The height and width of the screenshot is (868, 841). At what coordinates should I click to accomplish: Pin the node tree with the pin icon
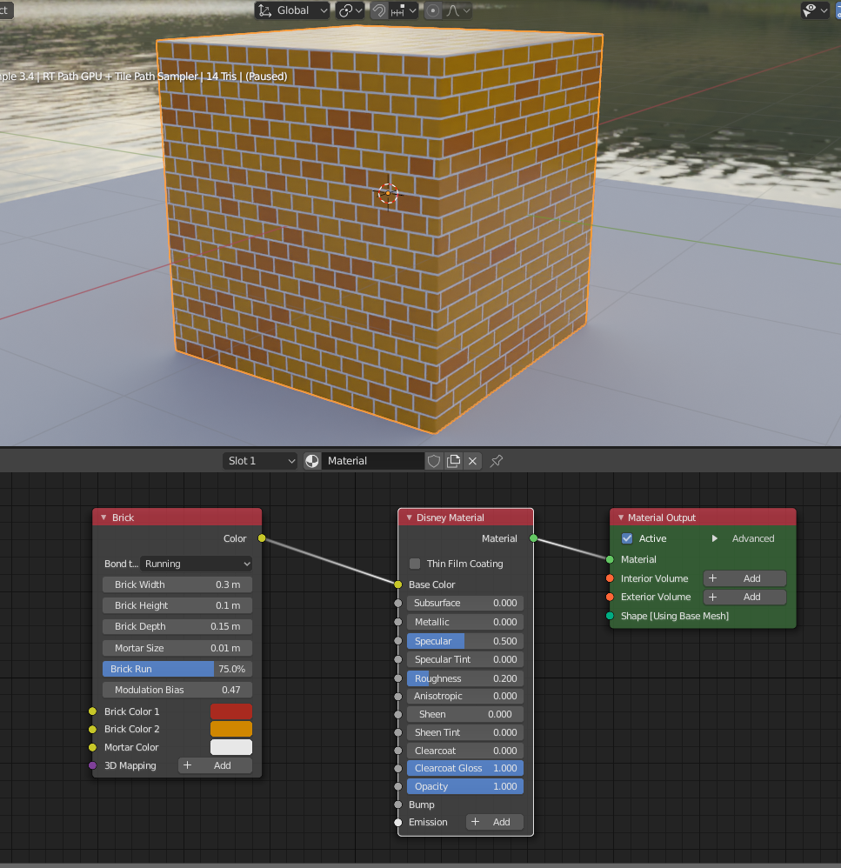coord(497,461)
